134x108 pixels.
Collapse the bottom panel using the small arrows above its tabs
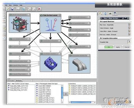(9, 79)
